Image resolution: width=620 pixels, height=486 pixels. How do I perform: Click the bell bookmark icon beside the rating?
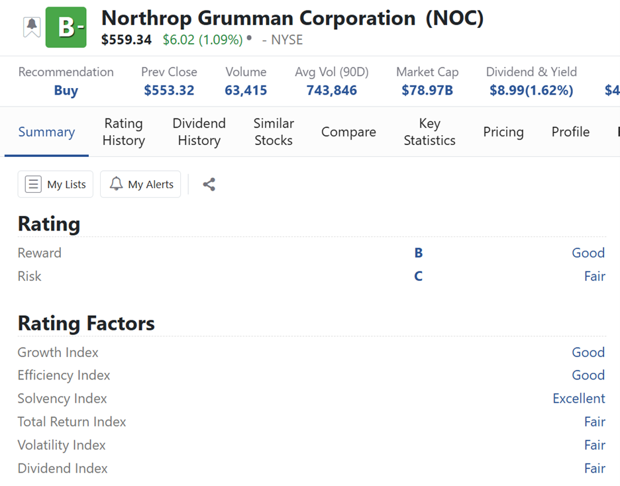tap(31, 27)
